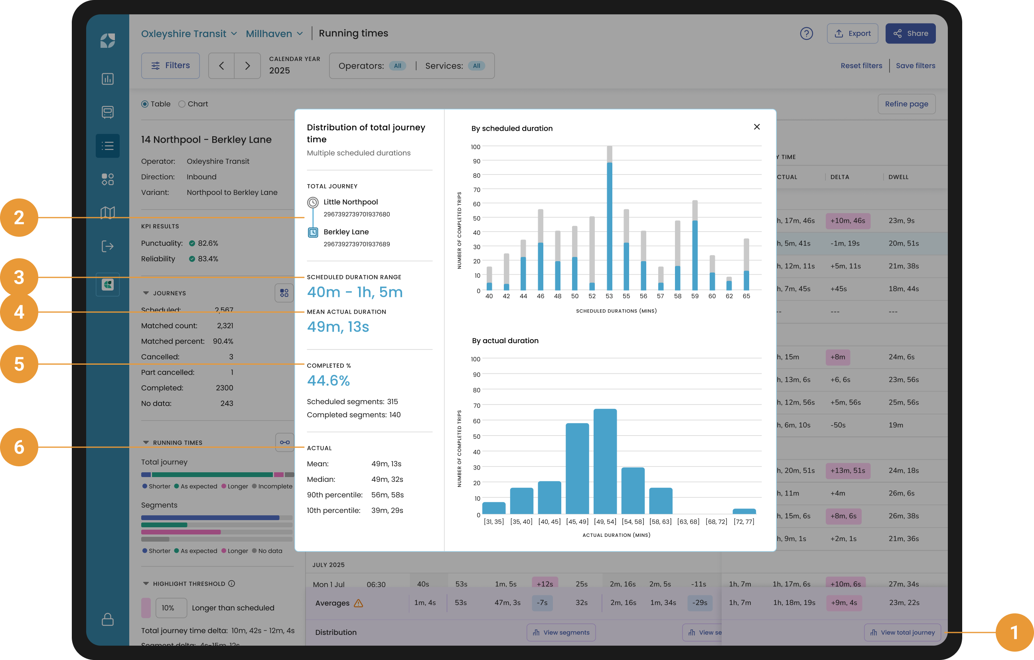Click the journeys grid view icon
Screen dimensions: 1034x660
(284, 293)
